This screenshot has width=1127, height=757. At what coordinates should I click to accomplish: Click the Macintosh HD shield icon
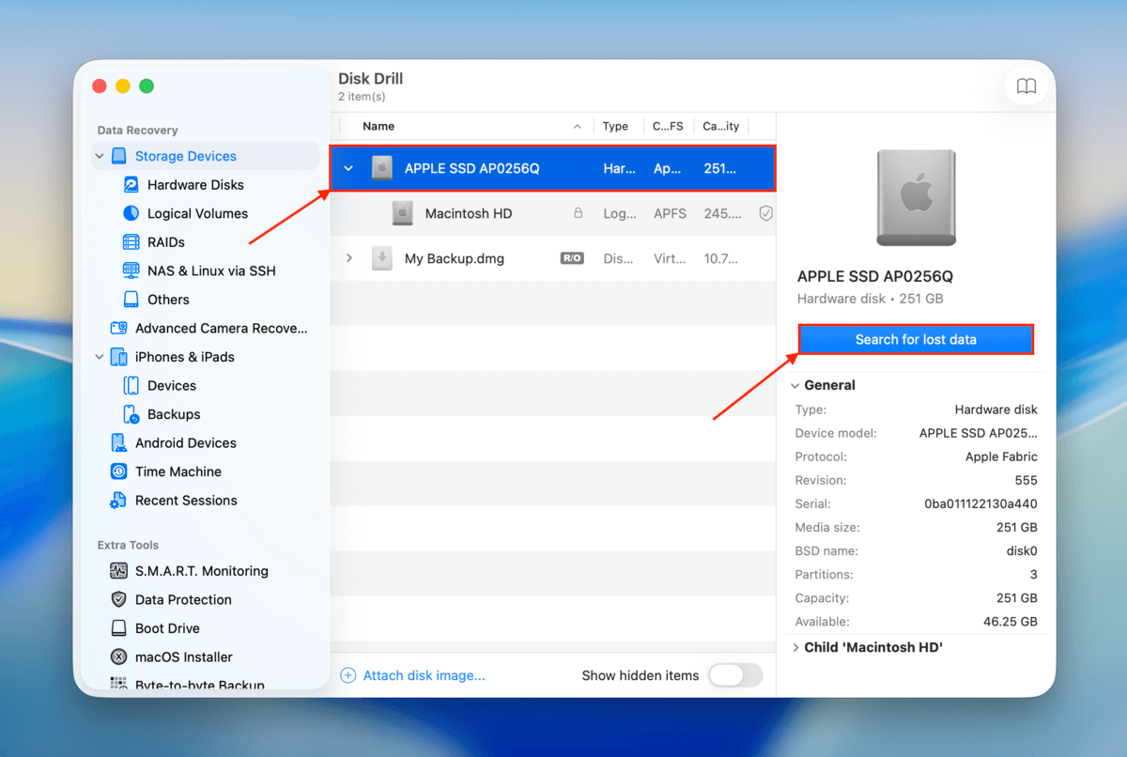(x=765, y=213)
